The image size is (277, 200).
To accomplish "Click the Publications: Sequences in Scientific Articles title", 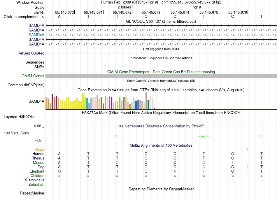I will tap(161, 58).
